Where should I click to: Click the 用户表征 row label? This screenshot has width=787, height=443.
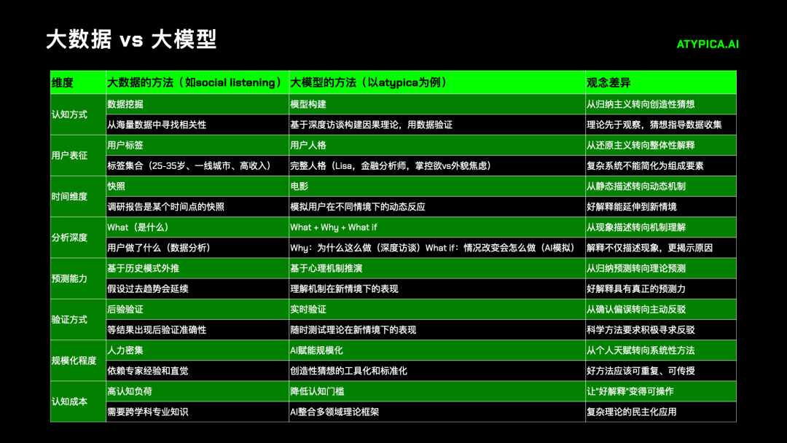pyautogui.click(x=78, y=155)
